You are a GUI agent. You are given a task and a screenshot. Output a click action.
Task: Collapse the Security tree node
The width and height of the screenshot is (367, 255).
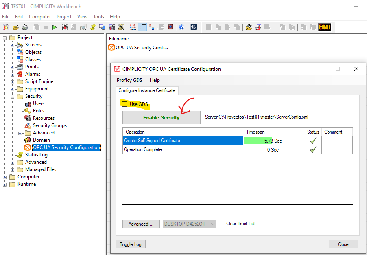click(x=12, y=97)
